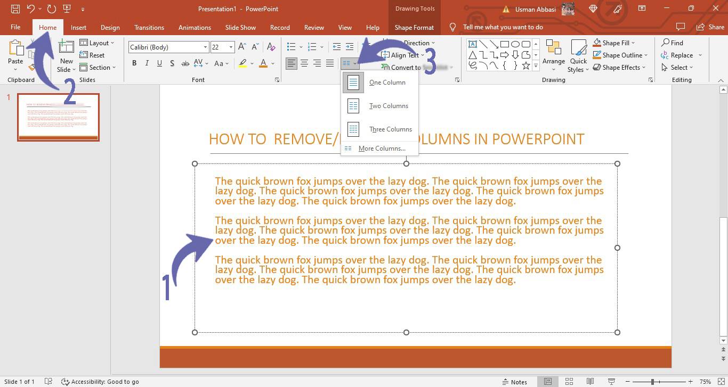Viewport: 728px width, 387px height.
Task: Click the Share button
Action: [x=710, y=27]
